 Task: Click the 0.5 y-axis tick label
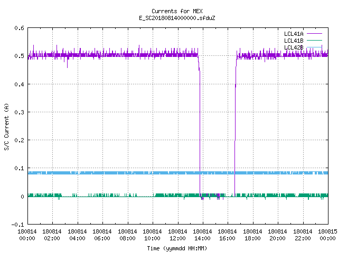[19, 56]
